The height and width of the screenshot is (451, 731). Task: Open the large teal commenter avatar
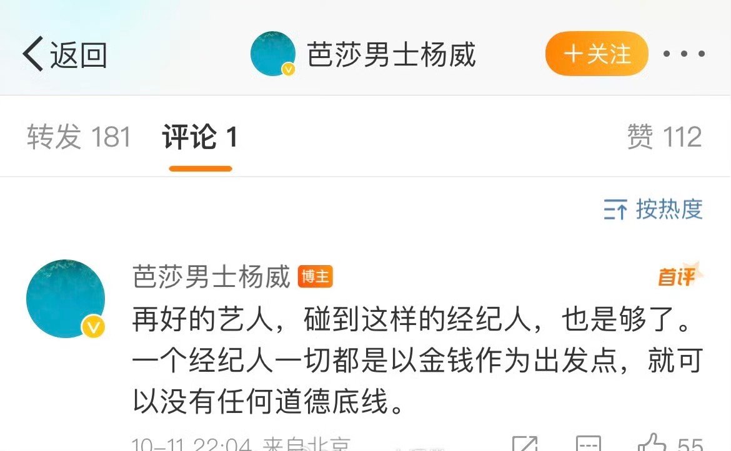(65, 299)
